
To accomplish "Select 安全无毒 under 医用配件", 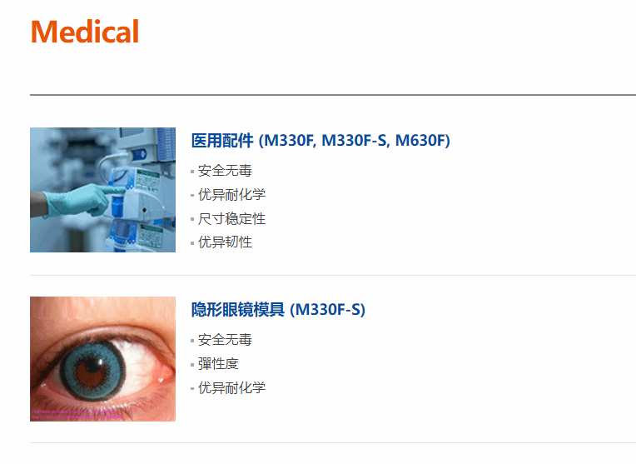I will click(x=225, y=171).
